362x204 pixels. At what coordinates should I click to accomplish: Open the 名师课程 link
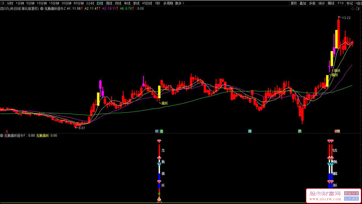point(352,199)
